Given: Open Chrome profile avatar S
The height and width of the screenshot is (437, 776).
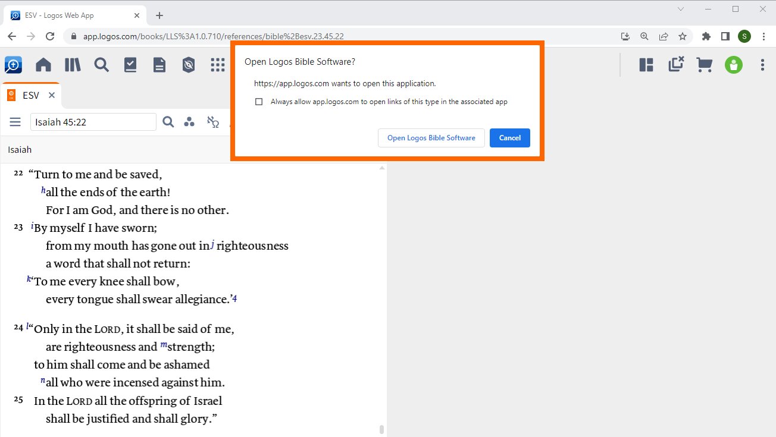Looking at the screenshot, I should [744, 36].
